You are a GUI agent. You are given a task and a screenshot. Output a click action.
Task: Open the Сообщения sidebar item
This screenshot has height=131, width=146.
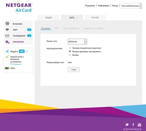(18, 36)
